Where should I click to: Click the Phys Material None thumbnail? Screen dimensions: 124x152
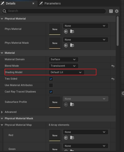[x=55, y=29]
